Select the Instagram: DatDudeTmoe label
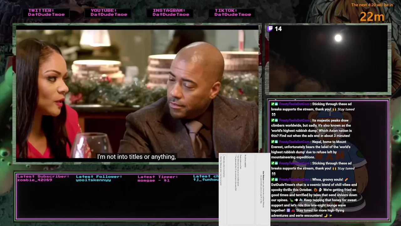Image resolution: width=401 pixels, height=226 pixels. 170,13
